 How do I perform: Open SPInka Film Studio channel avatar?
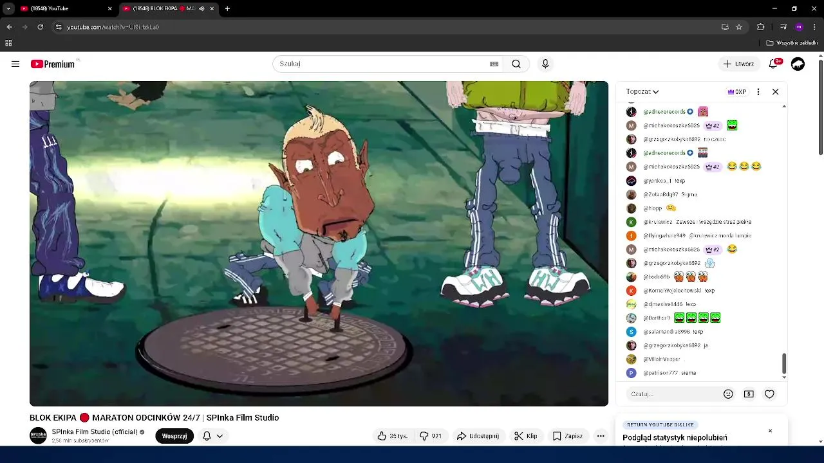click(x=38, y=435)
